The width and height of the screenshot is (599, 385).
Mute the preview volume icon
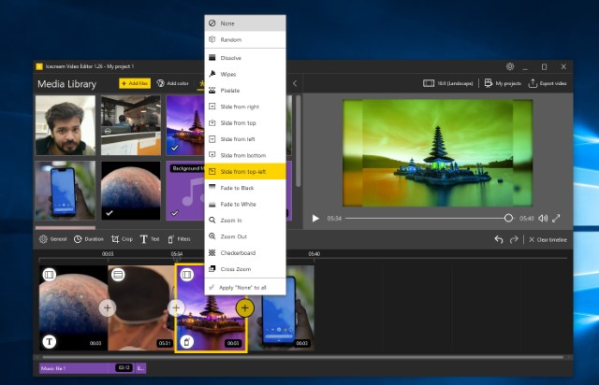[x=543, y=219]
